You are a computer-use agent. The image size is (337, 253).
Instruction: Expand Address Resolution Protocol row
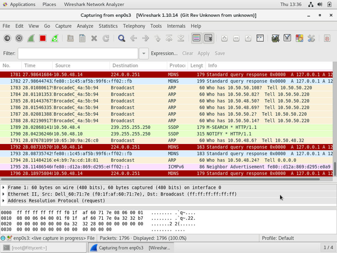pyautogui.click(x=3, y=201)
